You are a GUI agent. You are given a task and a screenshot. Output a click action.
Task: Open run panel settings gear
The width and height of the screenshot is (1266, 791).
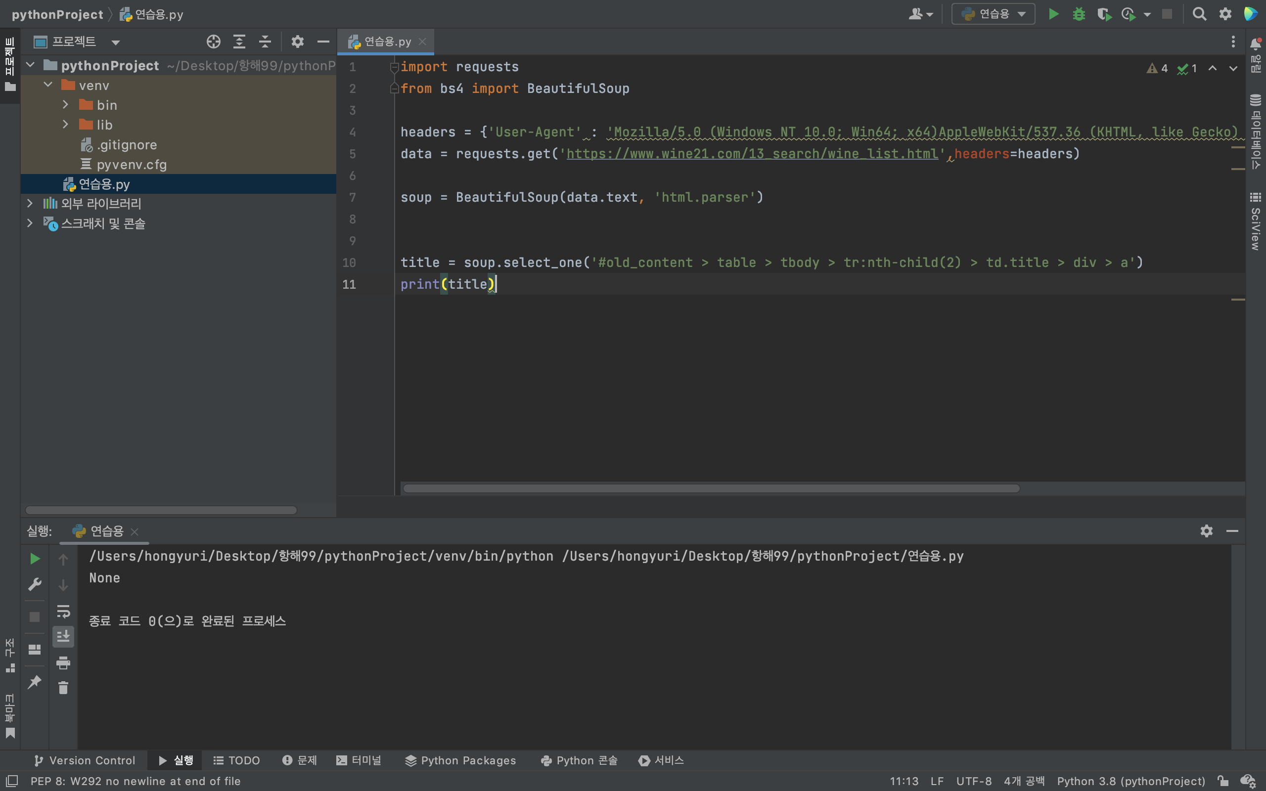tap(1206, 531)
